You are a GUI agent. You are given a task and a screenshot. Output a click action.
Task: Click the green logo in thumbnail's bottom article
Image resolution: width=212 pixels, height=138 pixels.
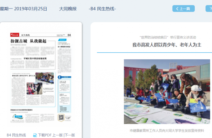pos(18,117)
